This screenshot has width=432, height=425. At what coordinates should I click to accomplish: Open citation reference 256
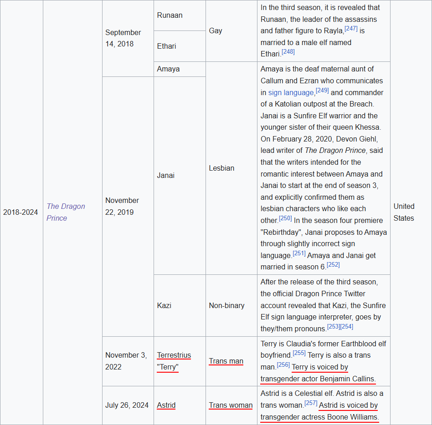pos(283,365)
